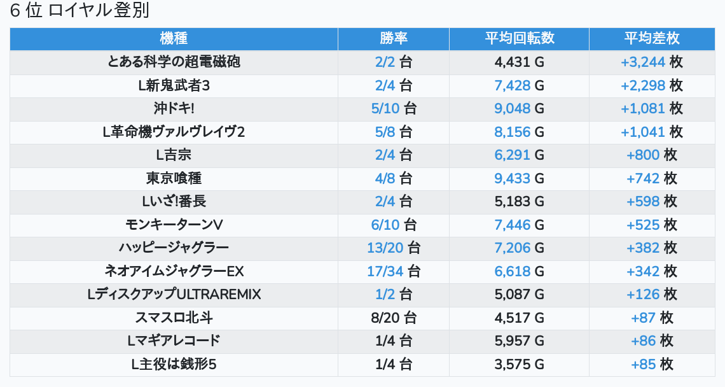This screenshot has height=387, width=725.
Task: Open the 2/2 win rate link for とある科学の超電磁砲
Action: pyautogui.click(x=385, y=62)
